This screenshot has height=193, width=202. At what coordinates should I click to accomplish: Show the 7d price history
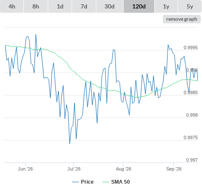(84, 6)
